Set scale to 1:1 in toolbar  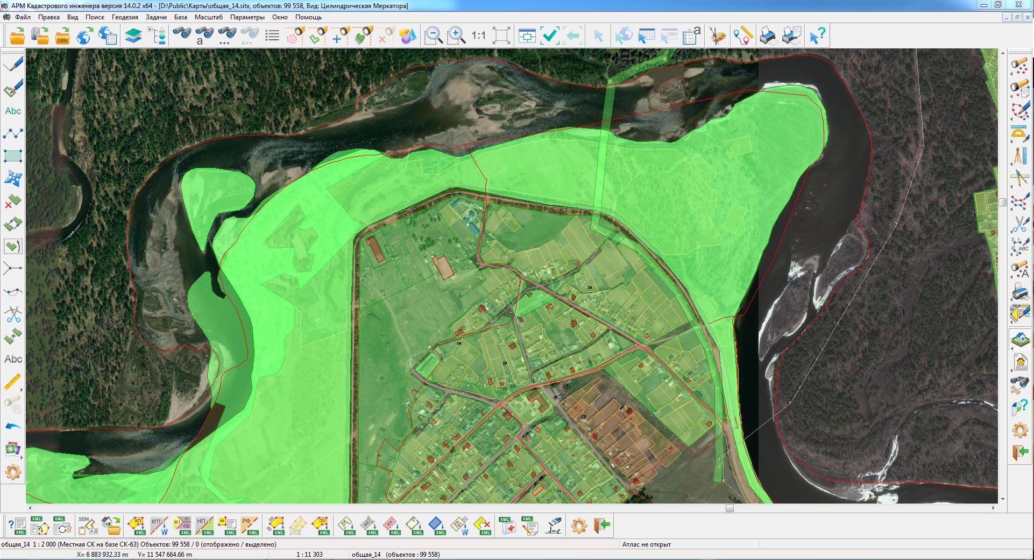click(x=478, y=36)
